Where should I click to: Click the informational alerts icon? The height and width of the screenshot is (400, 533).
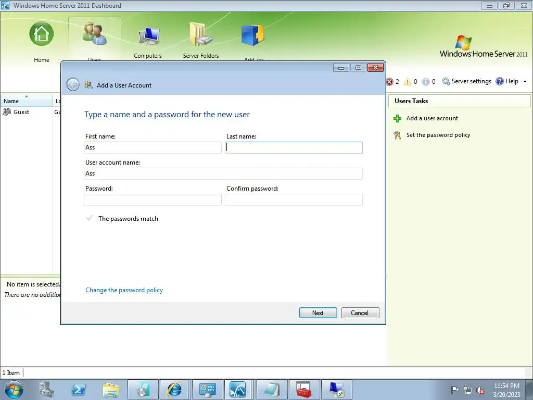click(x=425, y=82)
